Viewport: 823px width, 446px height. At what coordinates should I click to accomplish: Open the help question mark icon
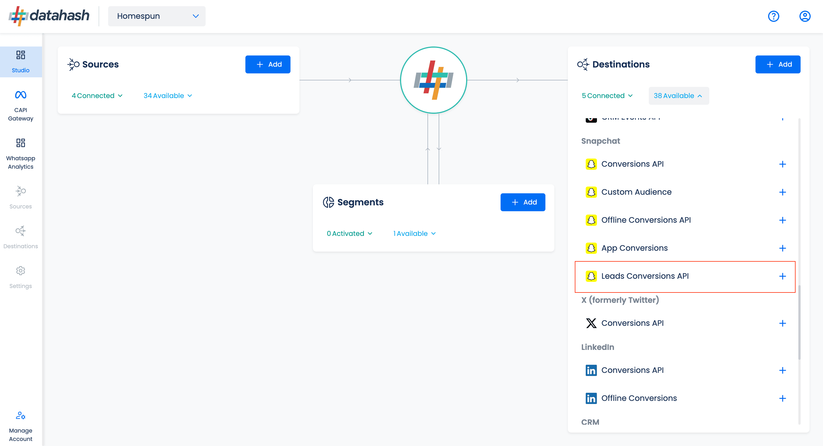[773, 16]
